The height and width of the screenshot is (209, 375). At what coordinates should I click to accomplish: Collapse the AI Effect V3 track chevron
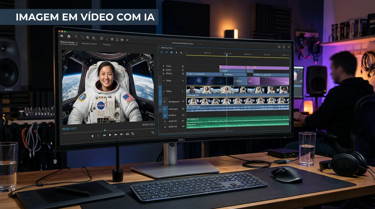[x=160, y=115]
